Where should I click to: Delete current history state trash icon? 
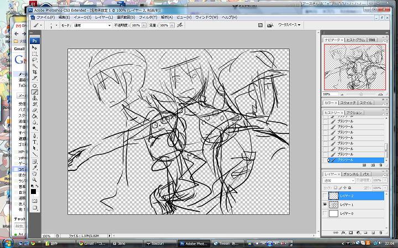pyautogui.click(x=380, y=165)
